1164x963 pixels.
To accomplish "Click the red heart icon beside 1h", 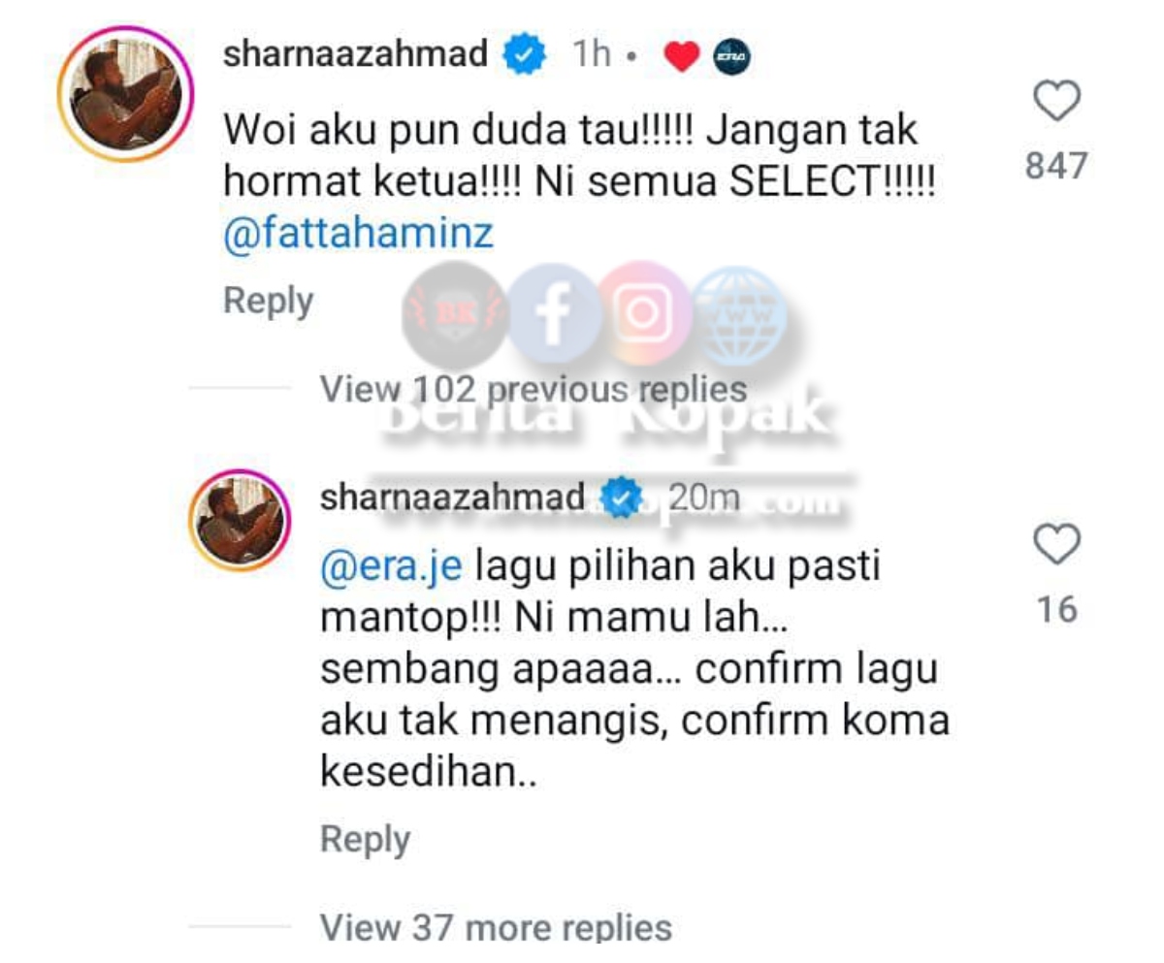I will click(x=682, y=58).
